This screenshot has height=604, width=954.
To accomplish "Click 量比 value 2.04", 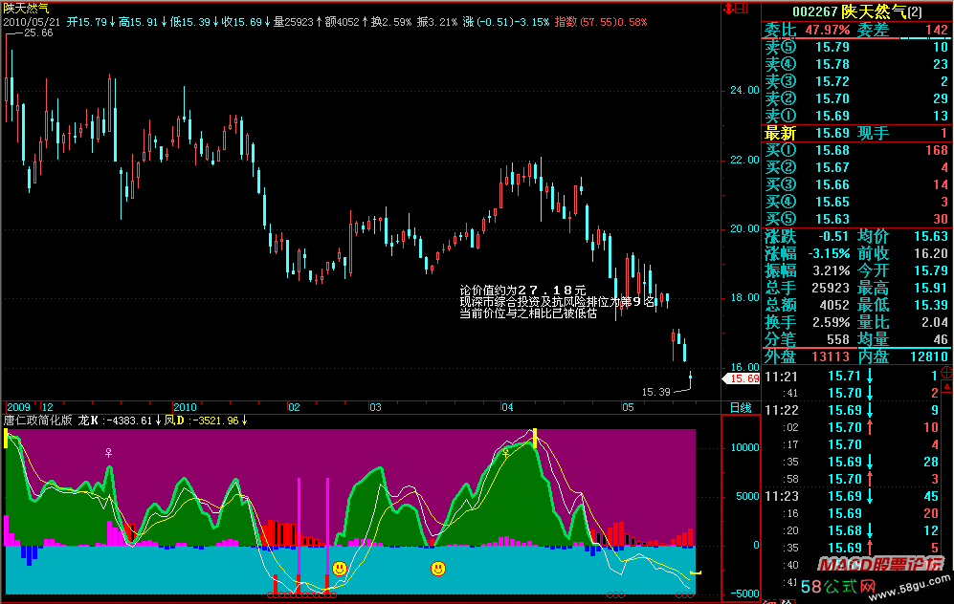I will [x=935, y=322].
